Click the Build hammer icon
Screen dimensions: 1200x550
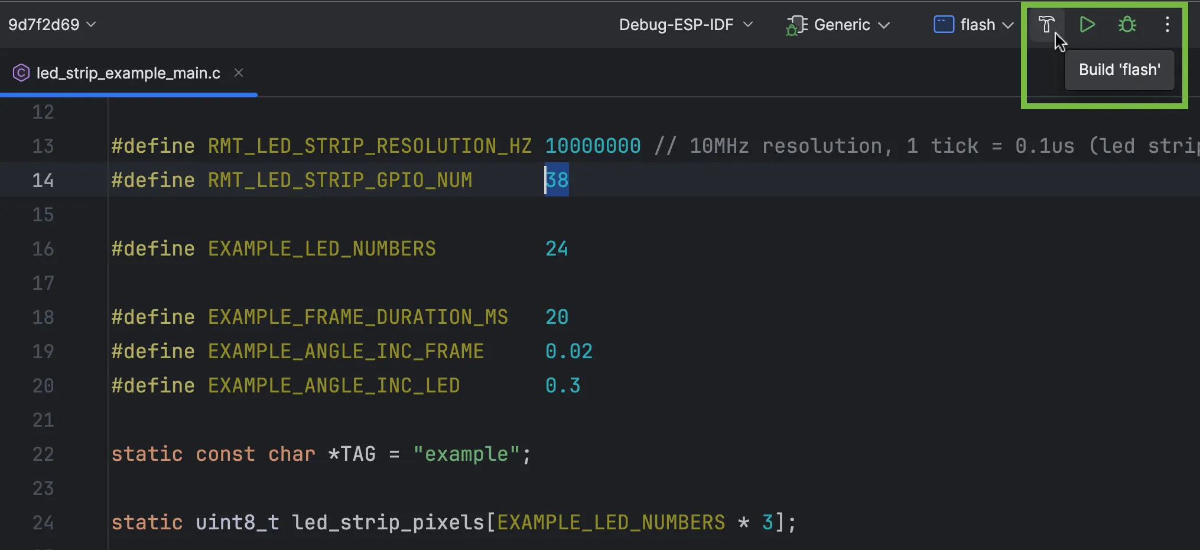pos(1046,25)
